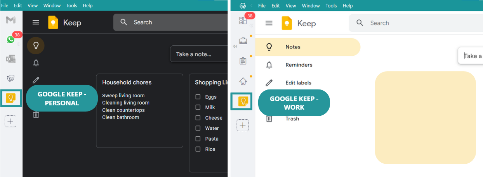The width and height of the screenshot is (483, 177).
Task: Open Help menu in the dark window
Action: (88, 5)
